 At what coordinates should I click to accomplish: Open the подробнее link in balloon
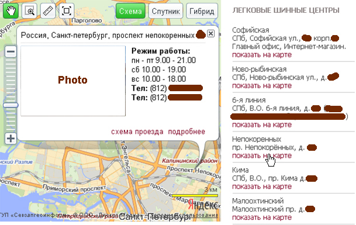(x=186, y=131)
